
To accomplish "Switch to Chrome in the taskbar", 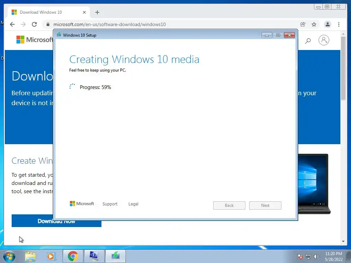I will (x=73, y=256).
